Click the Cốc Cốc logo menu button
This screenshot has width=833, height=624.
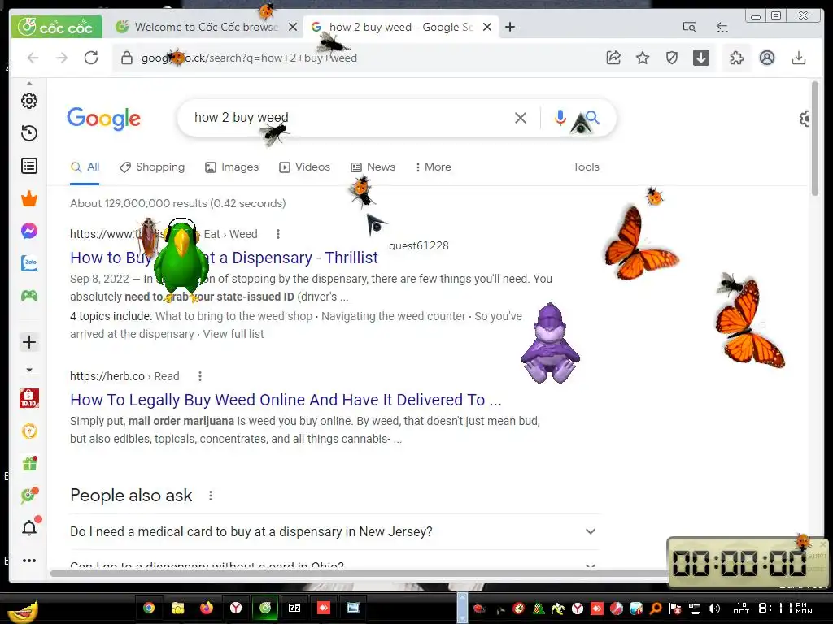click(x=56, y=27)
